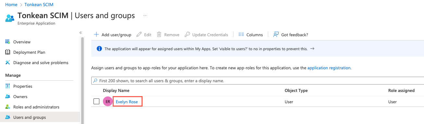Collapse the sidebar with double chevron
424x124 pixels.
pos(81,33)
